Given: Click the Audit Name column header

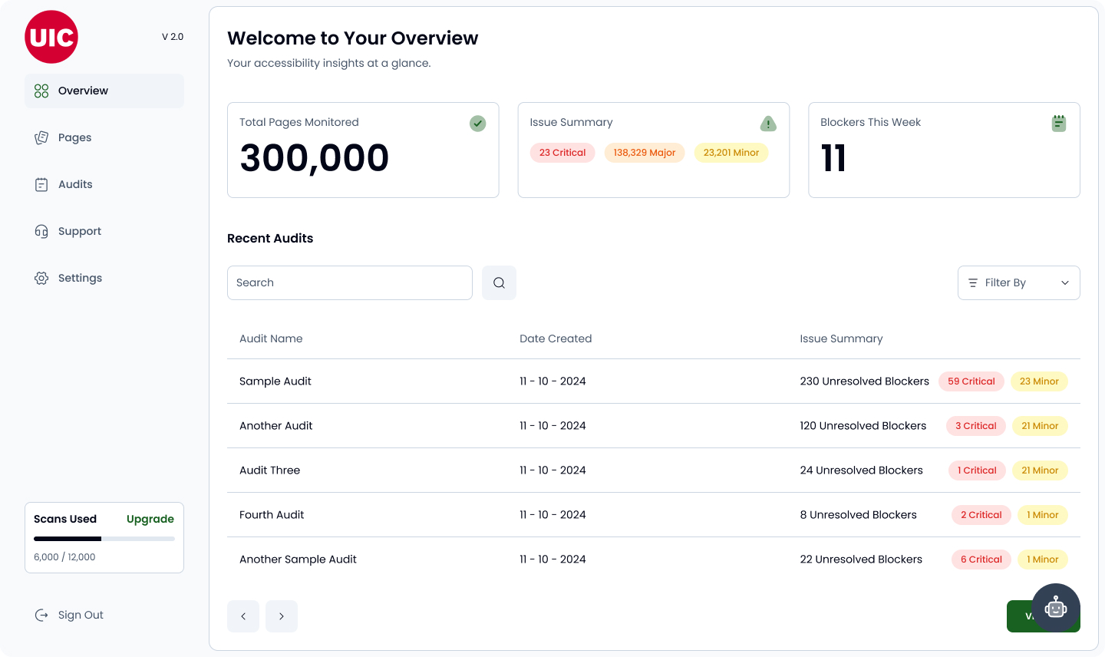Looking at the screenshot, I should (271, 338).
